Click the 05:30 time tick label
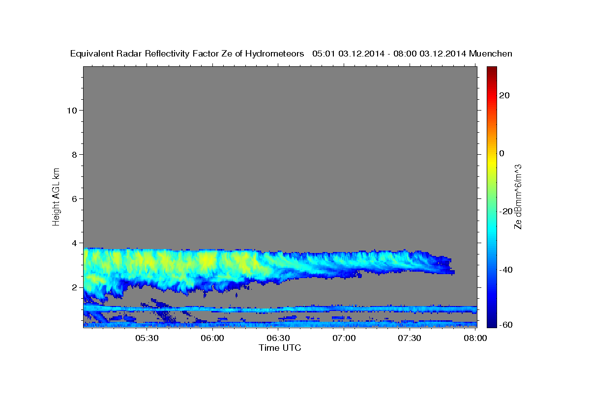590x393 pixels. [147, 338]
